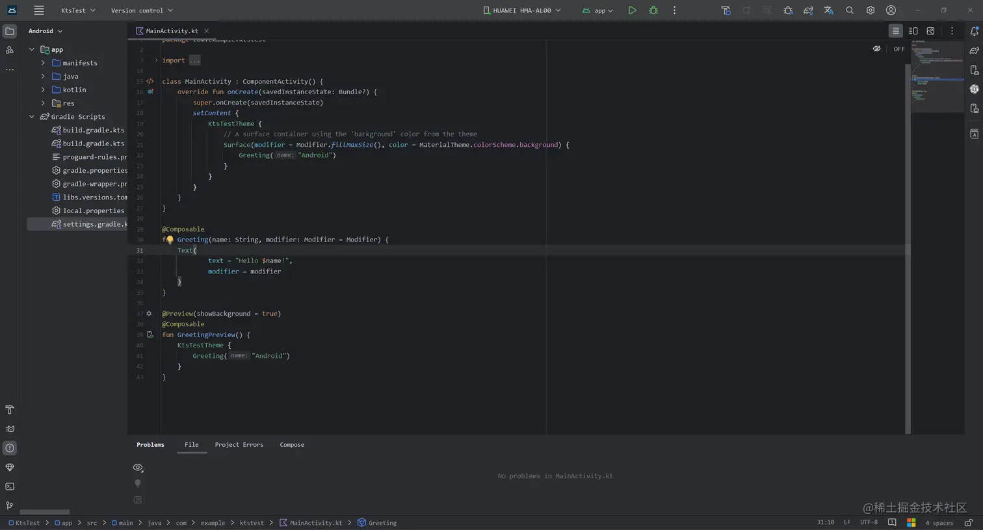Expand the kotlin folder
Screen dimensions: 983x530
[43, 90]
